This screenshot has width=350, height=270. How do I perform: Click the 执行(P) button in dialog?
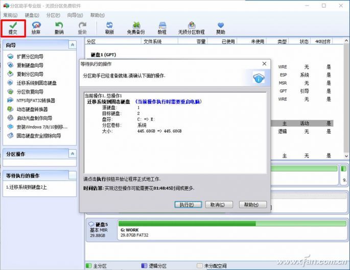pos(184,205)
